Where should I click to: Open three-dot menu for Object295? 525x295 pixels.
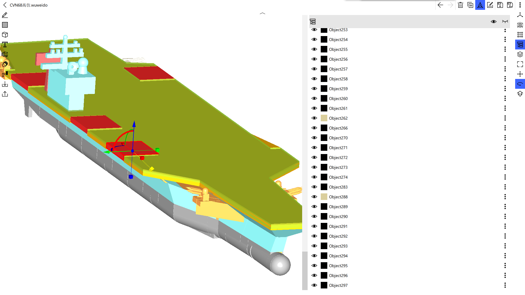pyautogui.click(x=505, y=265)
